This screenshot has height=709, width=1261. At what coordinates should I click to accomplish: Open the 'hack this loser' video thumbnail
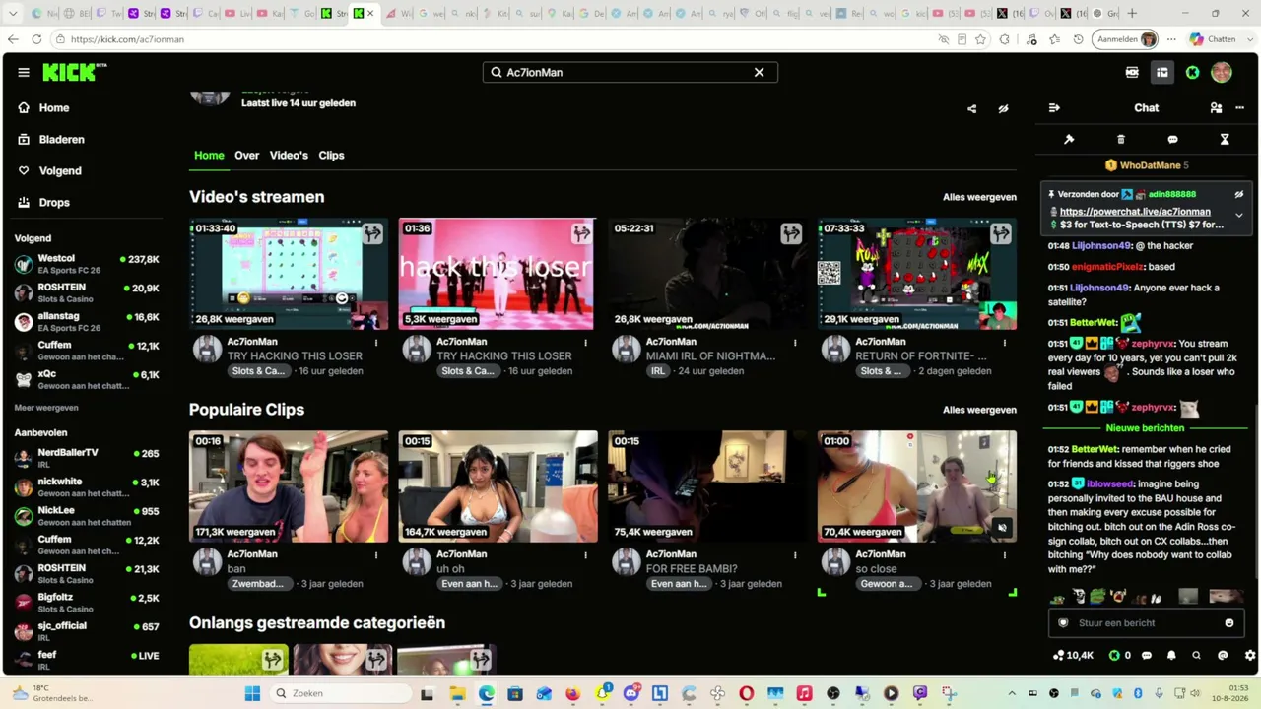(498, 274)
